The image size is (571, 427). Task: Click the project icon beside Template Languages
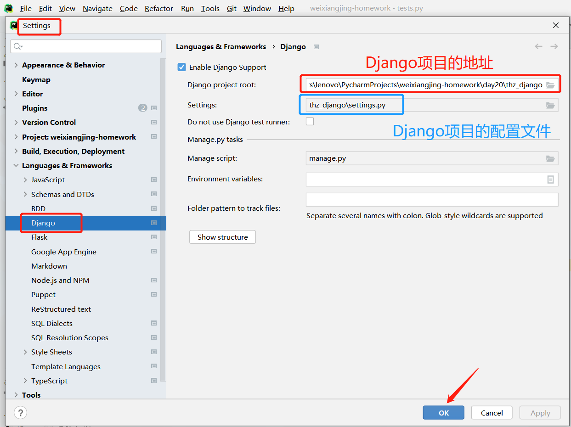tap(154, 366)
